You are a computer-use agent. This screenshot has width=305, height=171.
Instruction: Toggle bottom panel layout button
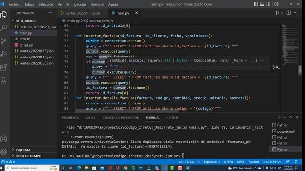point(262,4)
